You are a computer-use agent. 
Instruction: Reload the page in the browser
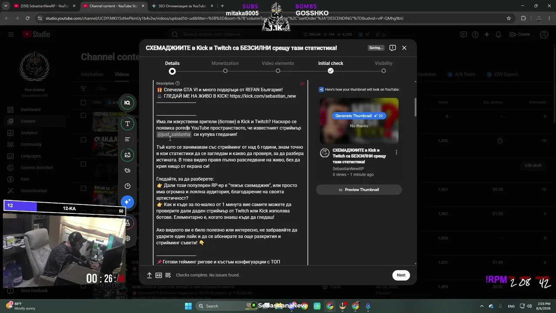coord(27,18)
